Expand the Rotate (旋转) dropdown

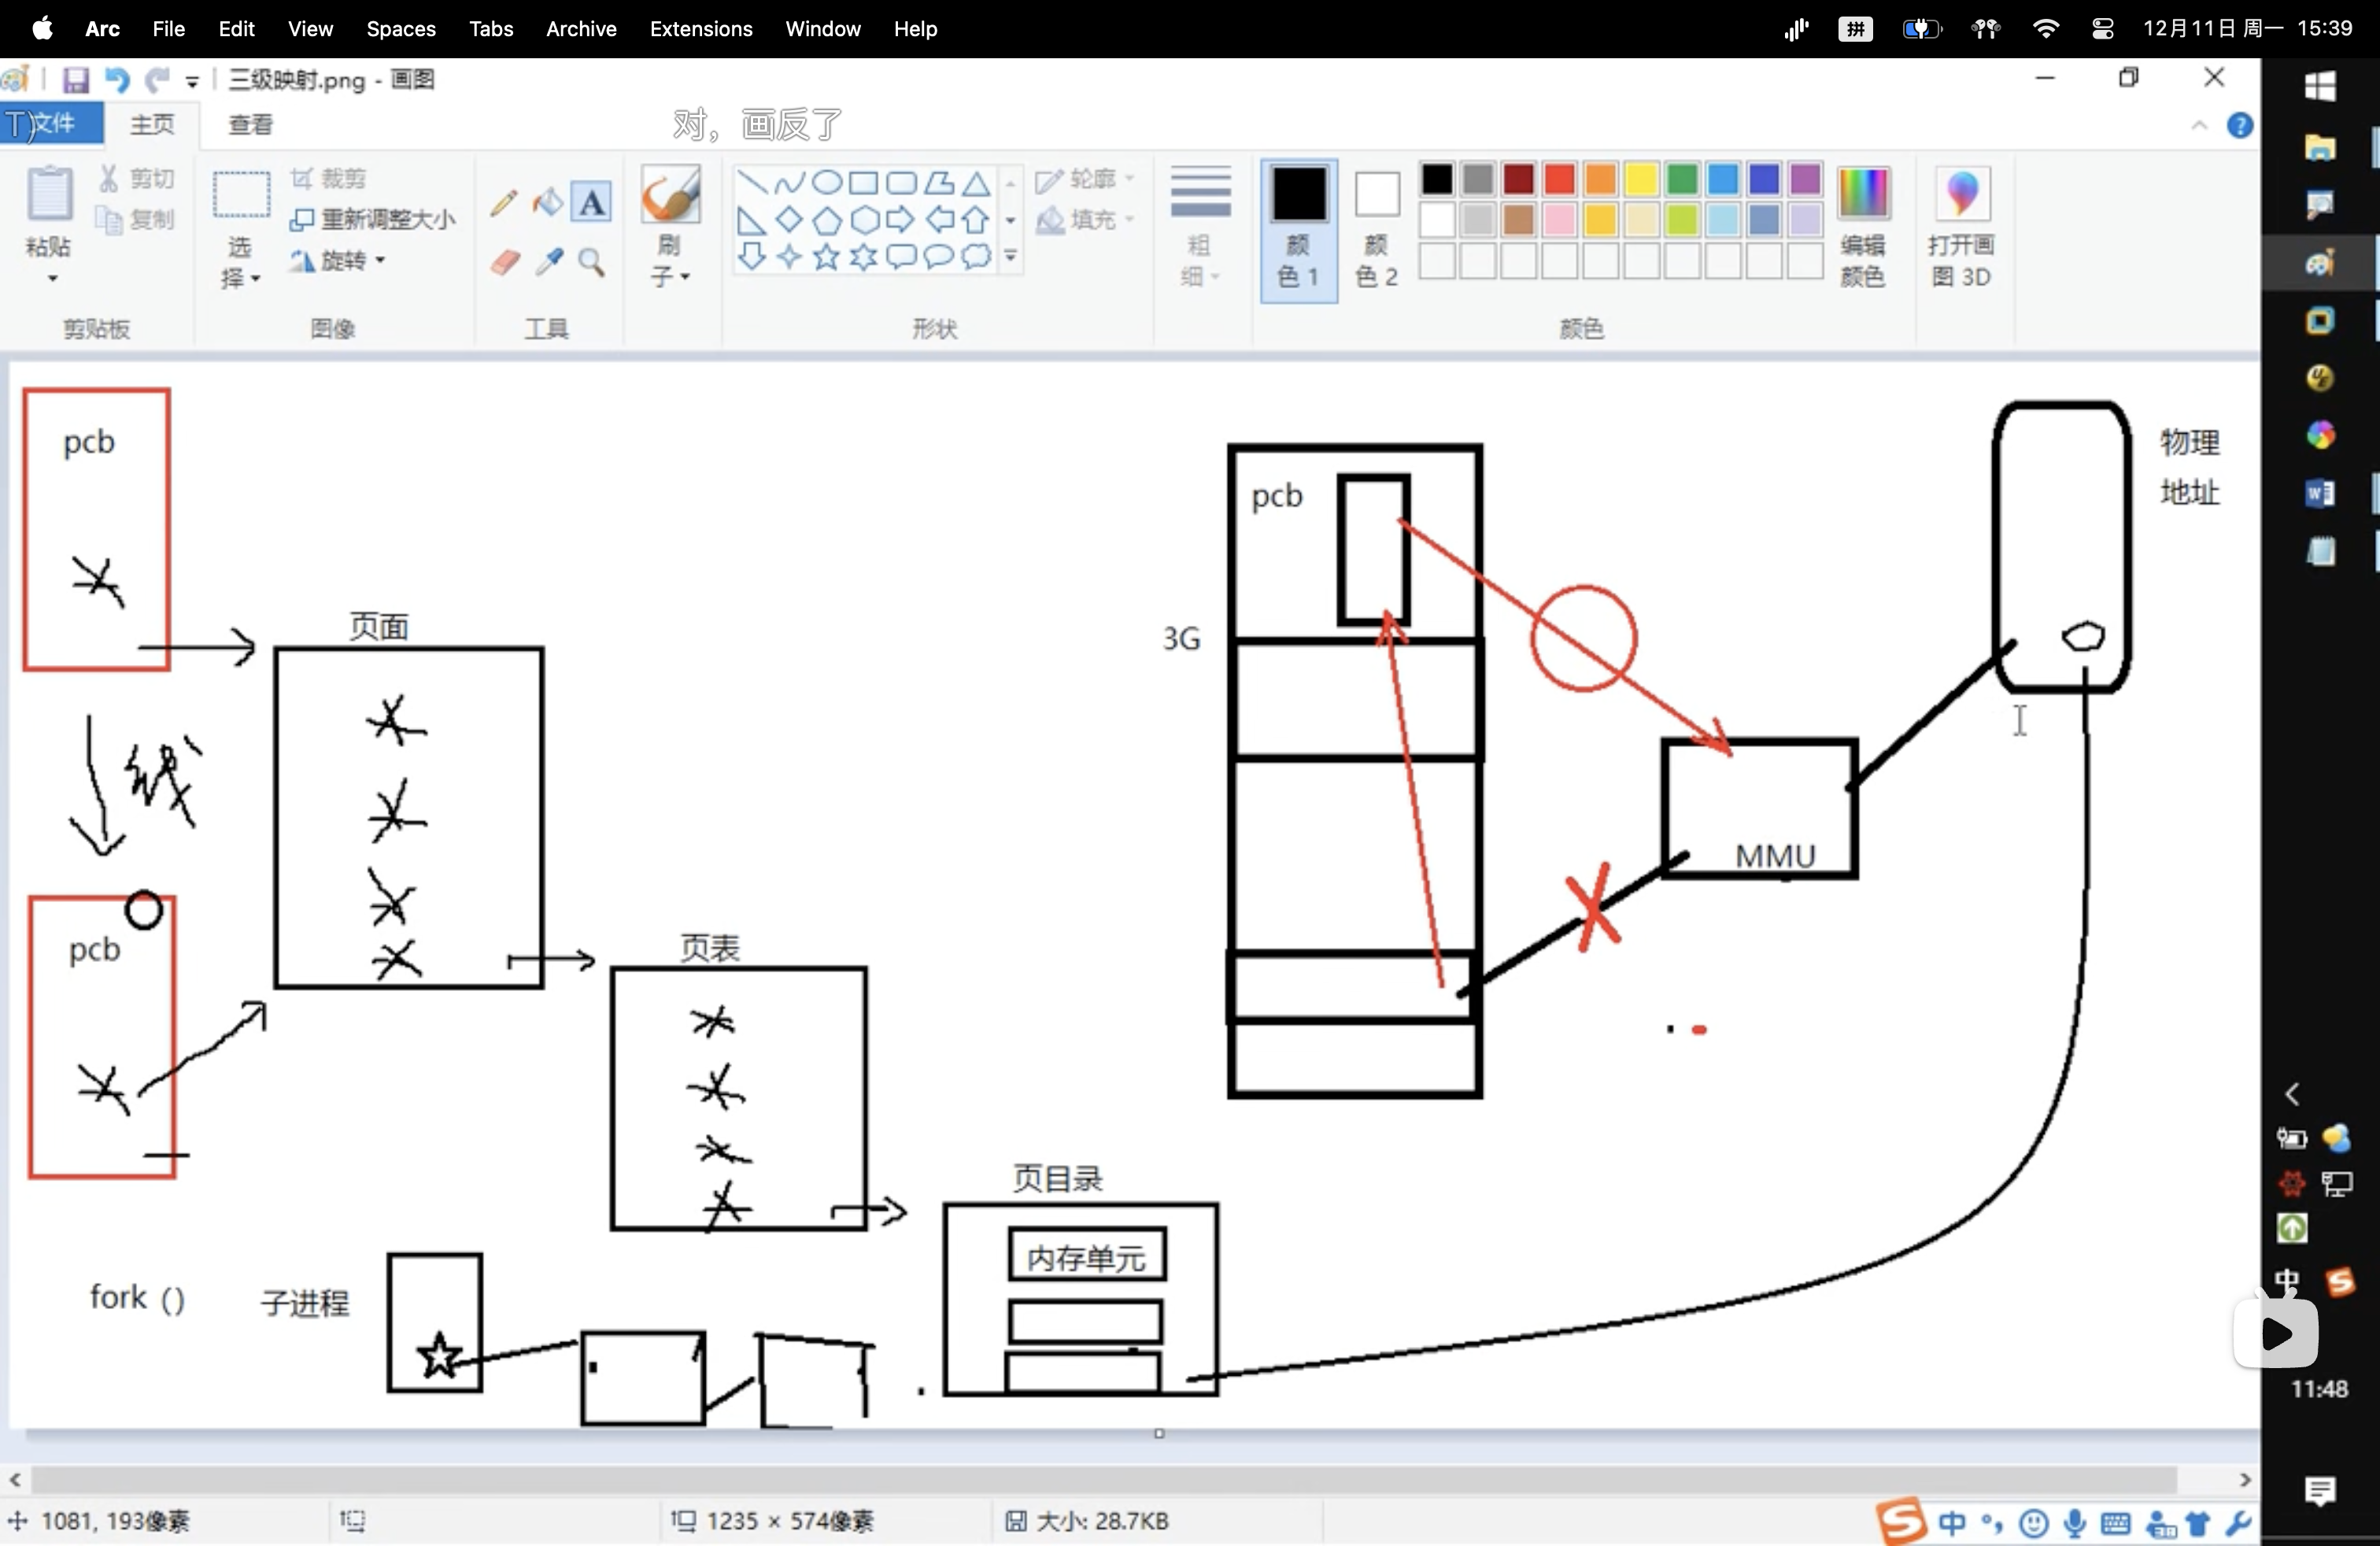click(381, 260)
